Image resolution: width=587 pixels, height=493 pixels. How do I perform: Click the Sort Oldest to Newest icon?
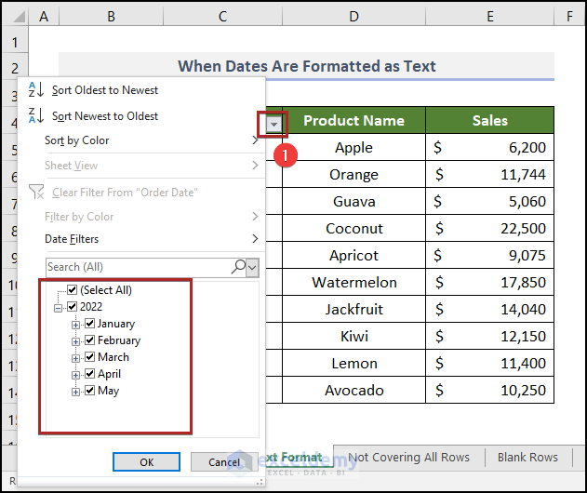point(36,90)
